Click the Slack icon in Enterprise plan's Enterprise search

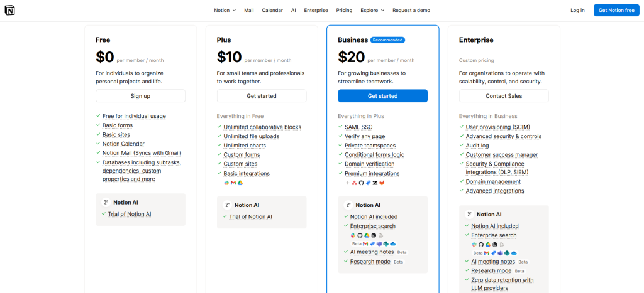point(474,245)
